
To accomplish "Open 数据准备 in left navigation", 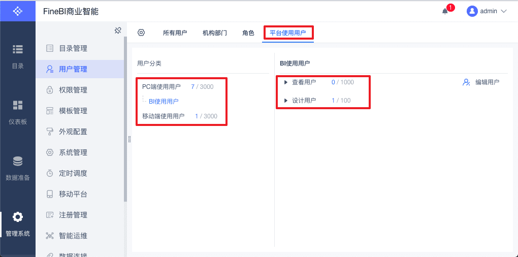I will (17, 168).
